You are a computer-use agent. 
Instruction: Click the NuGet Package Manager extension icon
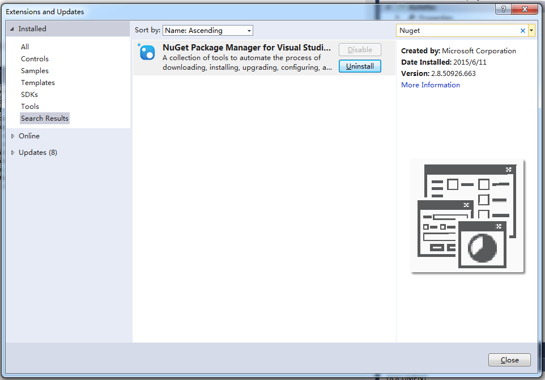pyautogui.click(x=146, y=53)
